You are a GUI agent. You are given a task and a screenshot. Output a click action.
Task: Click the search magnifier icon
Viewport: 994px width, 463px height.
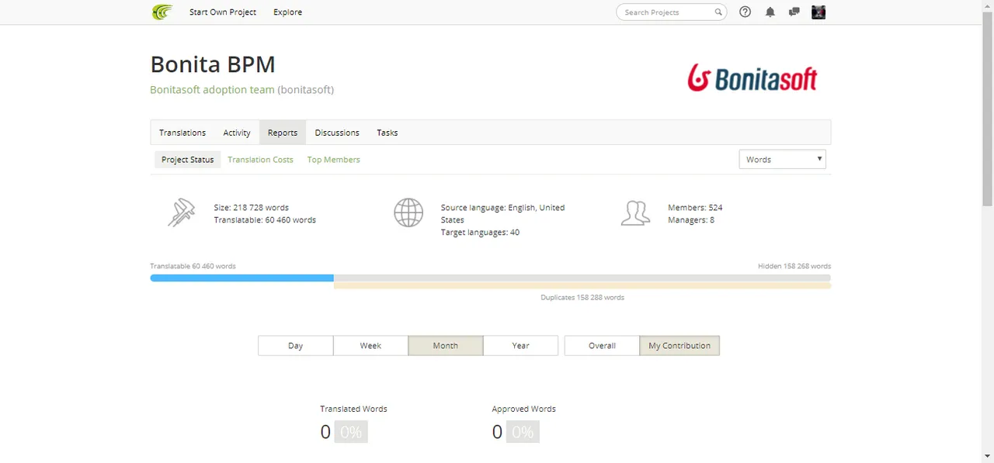(x=718, y=12)
